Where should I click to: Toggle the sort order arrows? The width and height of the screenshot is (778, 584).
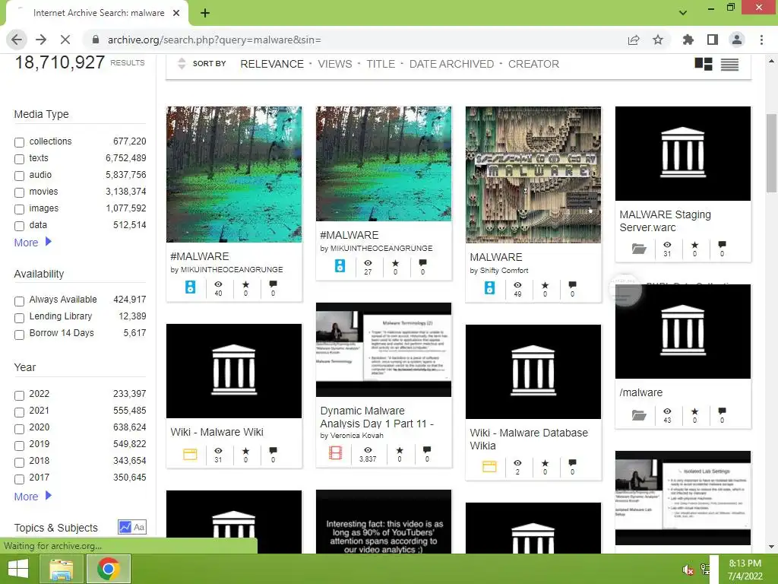[x=182, y=64]
